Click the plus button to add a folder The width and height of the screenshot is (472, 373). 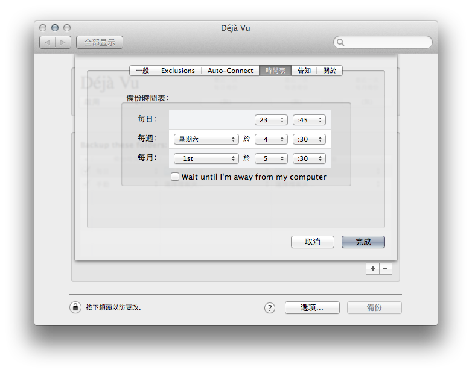click(372, 269)
